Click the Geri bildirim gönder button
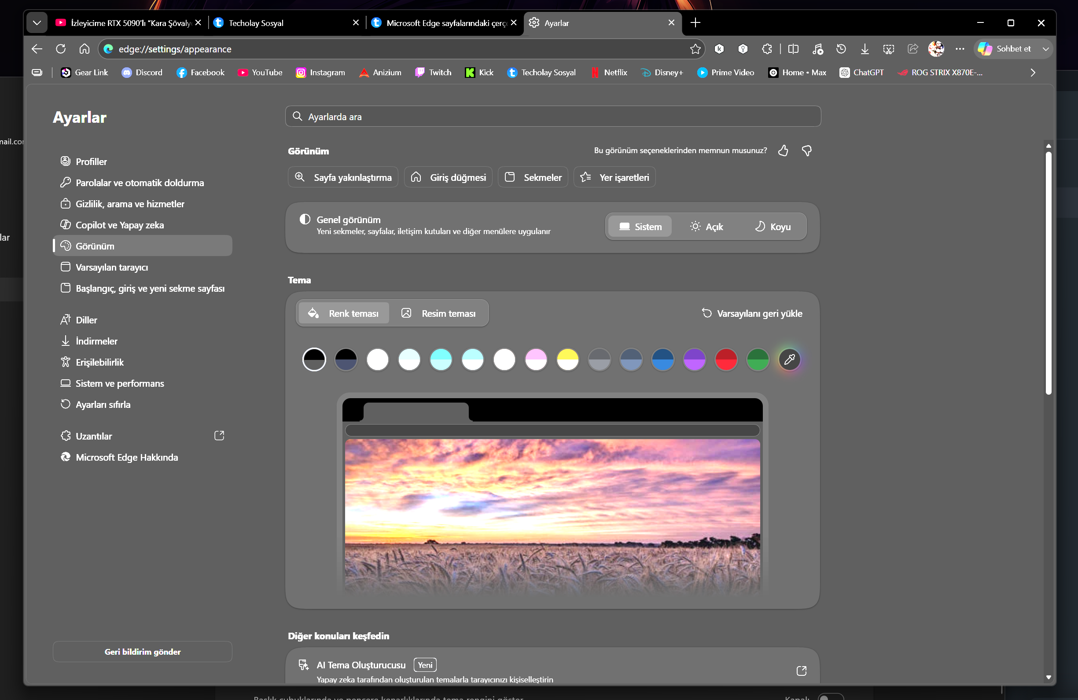The image size is (1078, 700). (x=142, y=652)
